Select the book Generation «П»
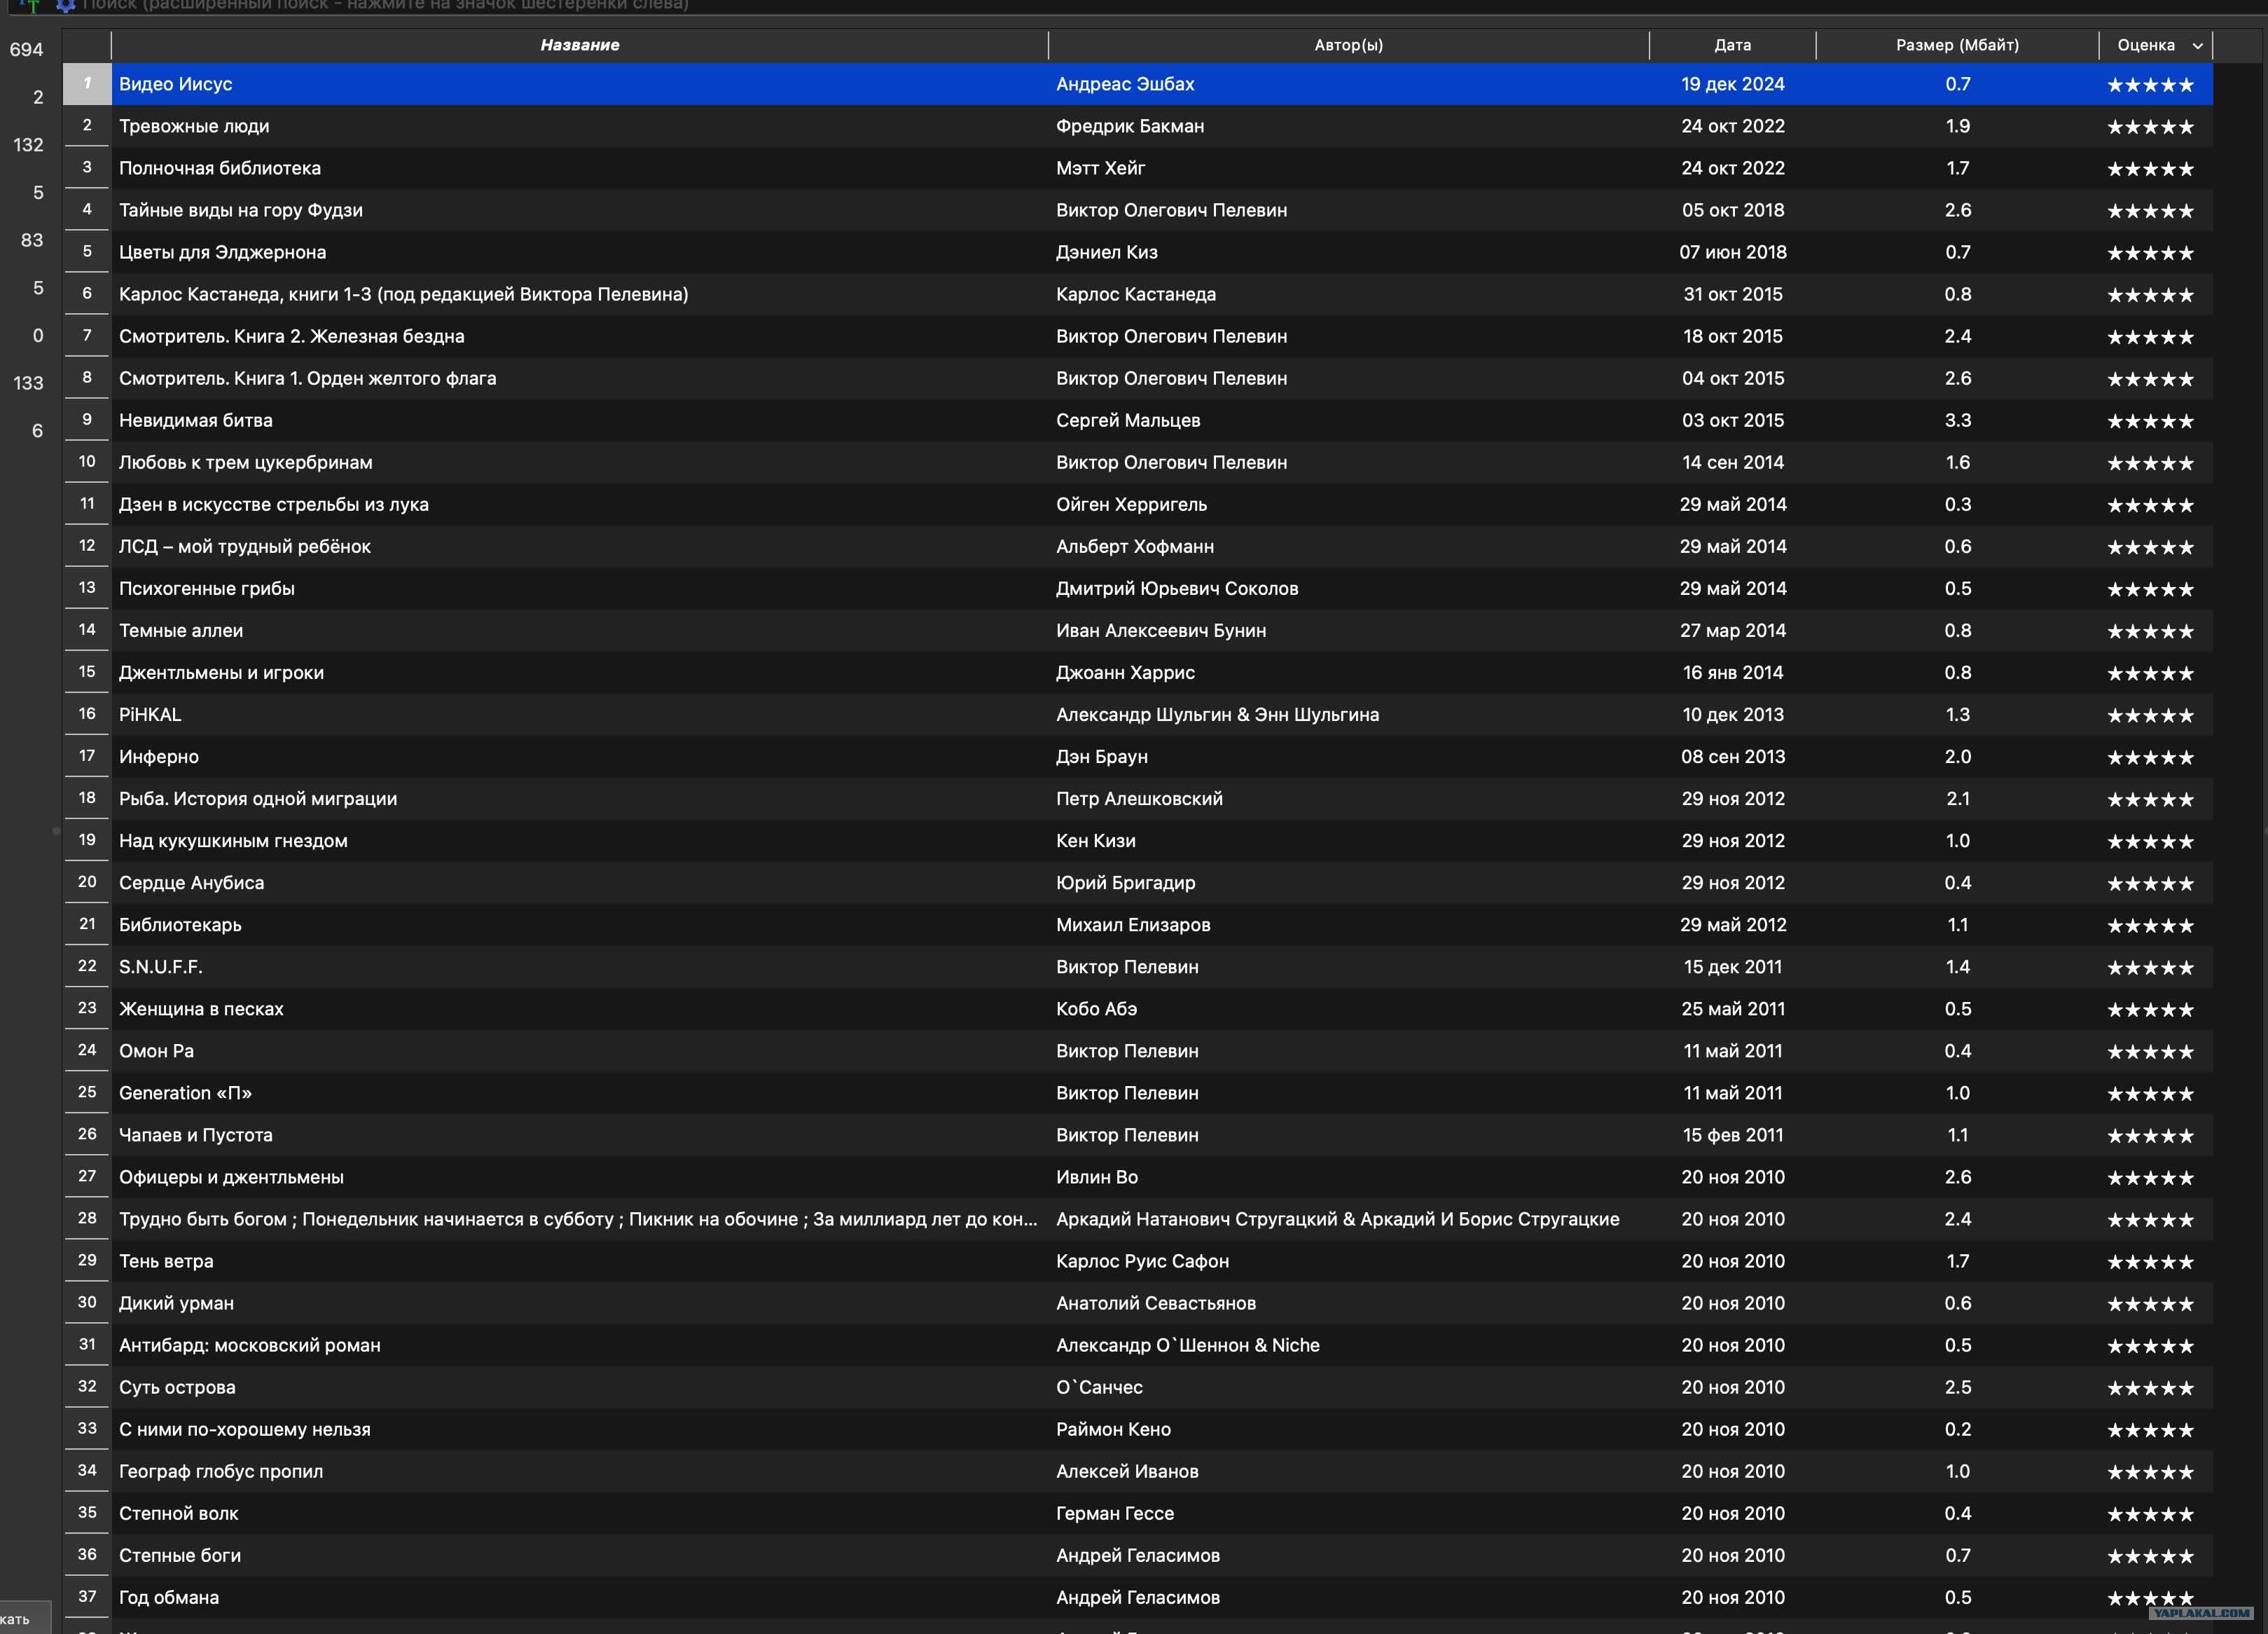2268x1634 pixels. pyautogui.click(x=185, y=1092)
